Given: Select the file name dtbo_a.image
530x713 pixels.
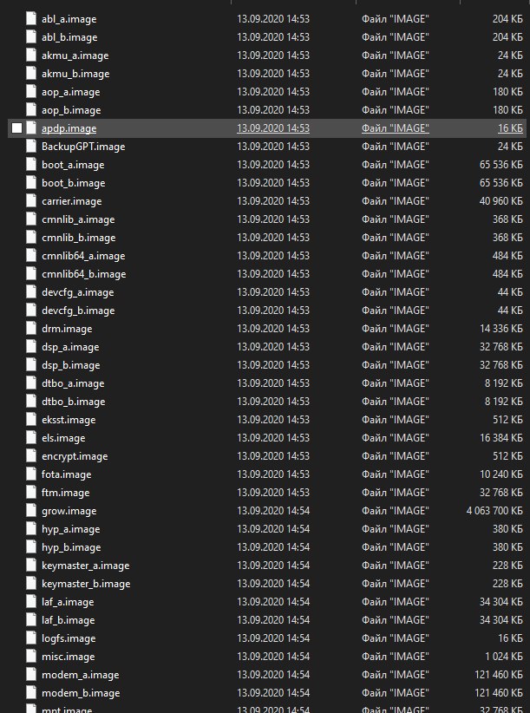Looking at the screenshot, I should tap(73, 383).
